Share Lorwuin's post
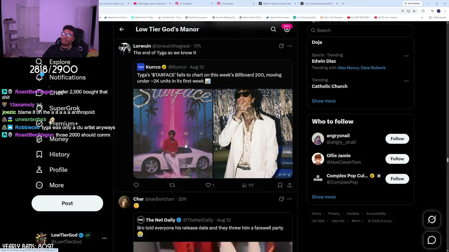This screenshot has height=252, width=449. (289, 185)
